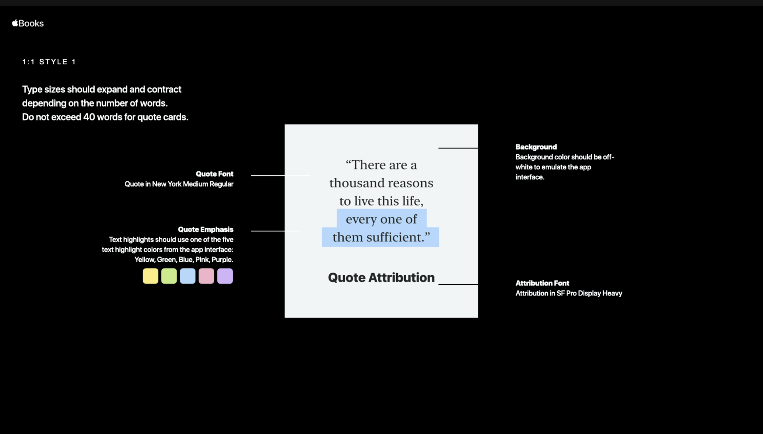Click 'Text highlights should use one of the five' line
Image resolution: width=763 pixels, height=434 pixels.
coord(171,239)
